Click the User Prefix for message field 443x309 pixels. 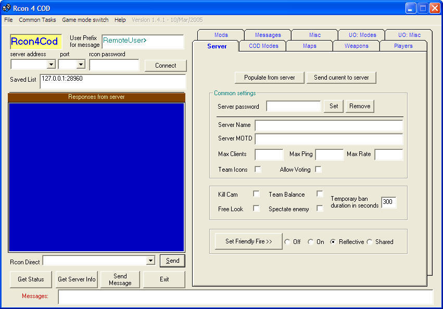pos(143,42)
